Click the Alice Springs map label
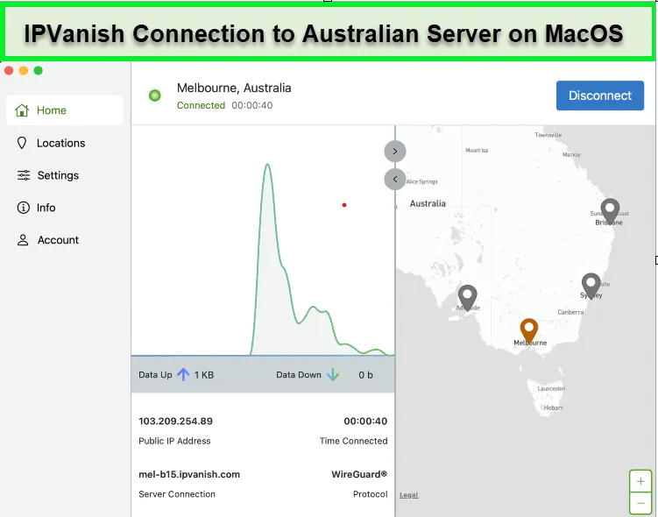 [x=421, y=181]
